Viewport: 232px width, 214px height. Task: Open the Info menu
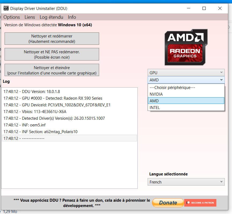pyautogui.click(x=72, y=17)
